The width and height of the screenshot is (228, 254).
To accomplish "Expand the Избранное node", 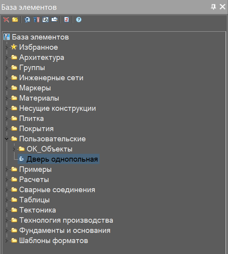I will 7,47.
